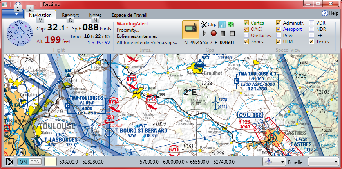Click the TMA TOULOUSE 4.3 airspace label

click(257, 82)
